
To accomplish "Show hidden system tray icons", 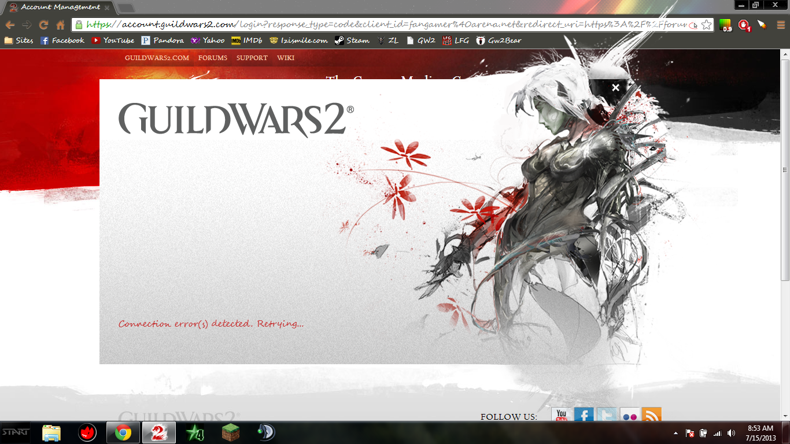I will (675, 433).
